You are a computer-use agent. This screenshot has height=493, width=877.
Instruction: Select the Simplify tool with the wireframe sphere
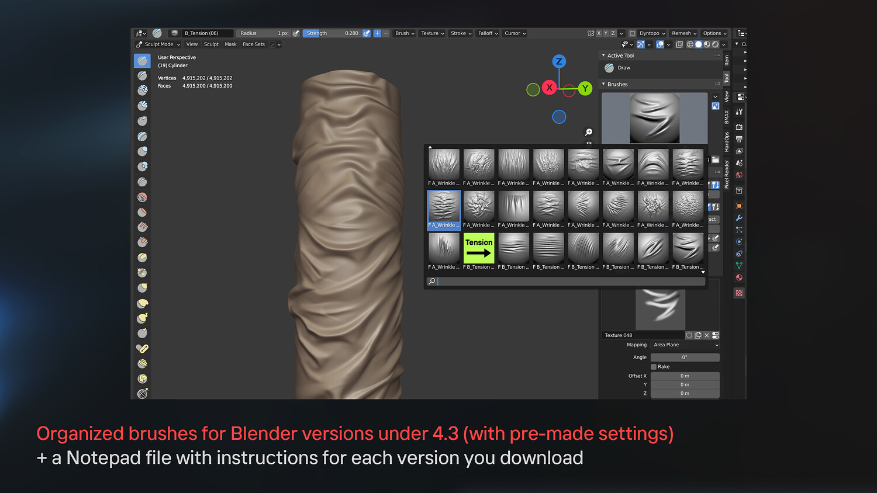point(142,394)
